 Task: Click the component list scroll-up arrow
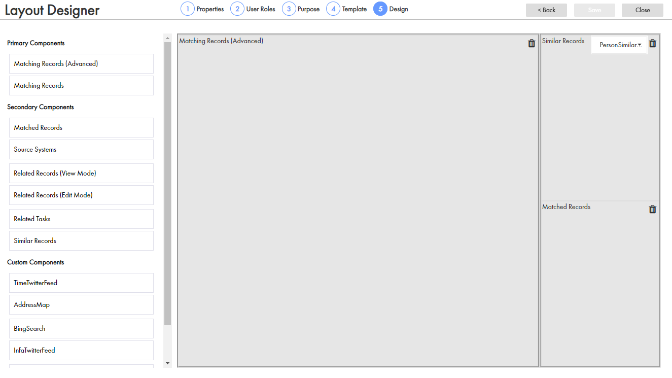coord(168,38)
